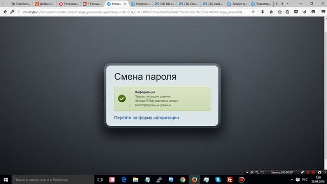Open blue document app in taskbar
The width and height of the screenshot is (327, 184).
click(171, 179)
